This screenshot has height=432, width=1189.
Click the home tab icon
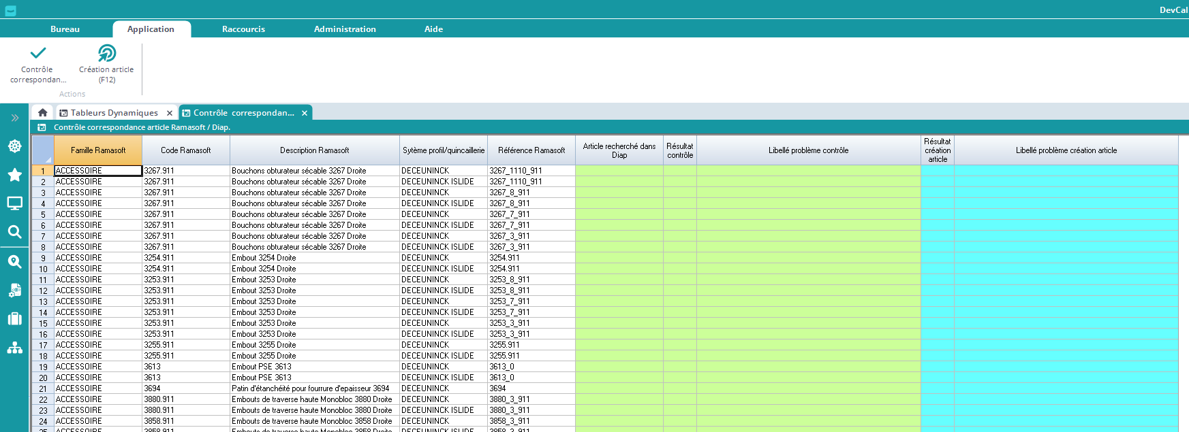42,113
